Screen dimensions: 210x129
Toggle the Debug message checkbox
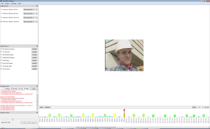pos(5,89)
